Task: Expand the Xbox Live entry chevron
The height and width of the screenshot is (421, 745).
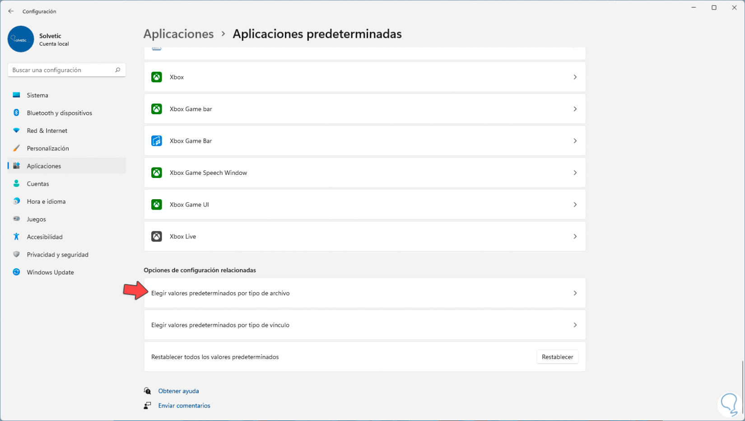Action: (x=575, y=236)
